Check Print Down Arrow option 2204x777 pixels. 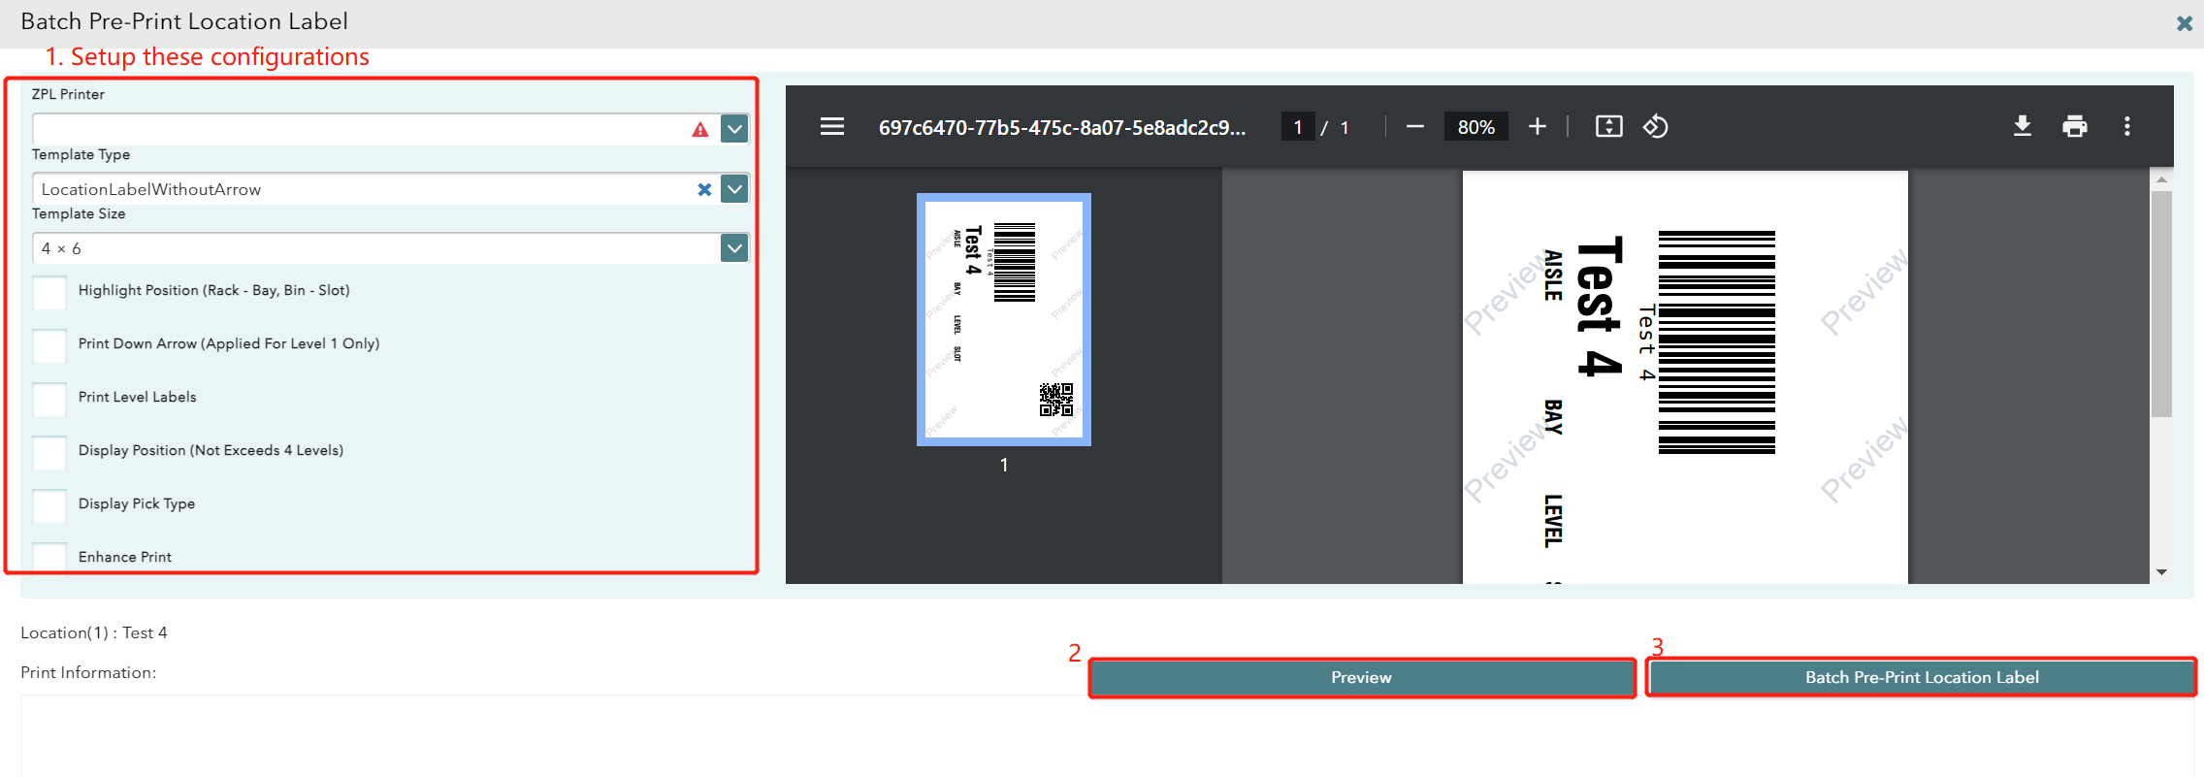tap(49, 344)
